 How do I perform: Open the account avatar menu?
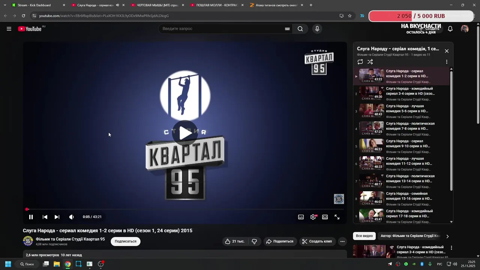coord(465,29)
